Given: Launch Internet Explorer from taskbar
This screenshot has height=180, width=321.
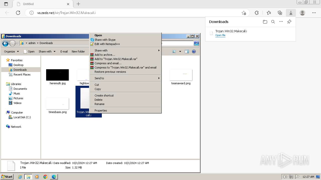Looking at the screenshot, I should (20, 177).
